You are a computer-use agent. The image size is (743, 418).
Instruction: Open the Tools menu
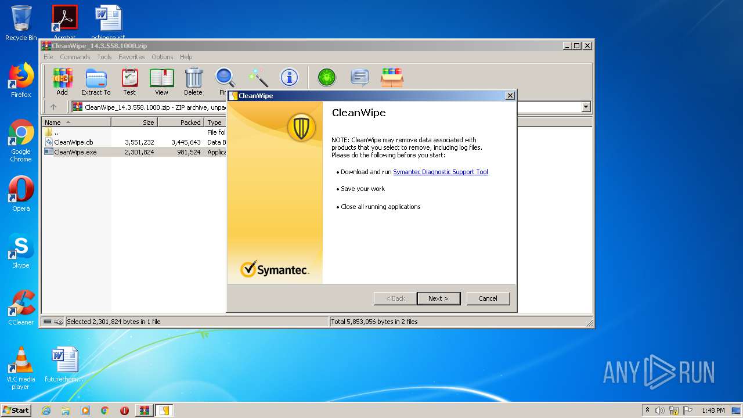(104, 57)
